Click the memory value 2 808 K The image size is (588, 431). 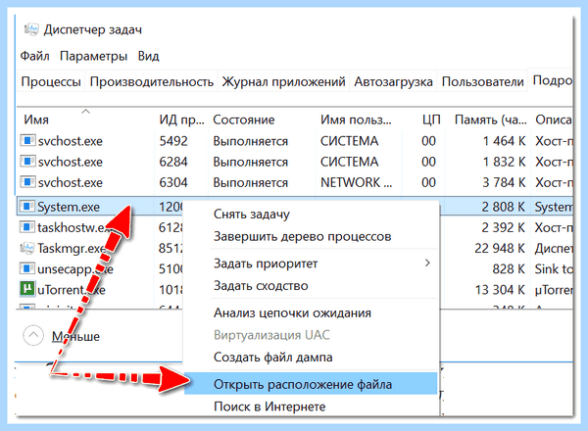(x=503, y=207)
